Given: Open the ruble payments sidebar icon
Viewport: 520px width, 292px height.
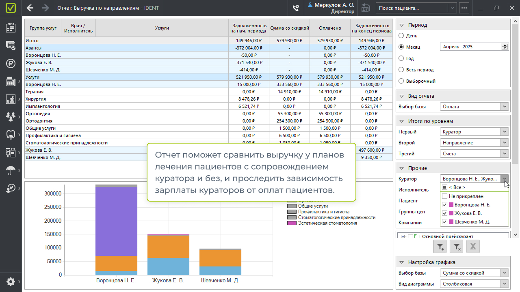Looking at the screenshot, I should click(x=11, y=63).
